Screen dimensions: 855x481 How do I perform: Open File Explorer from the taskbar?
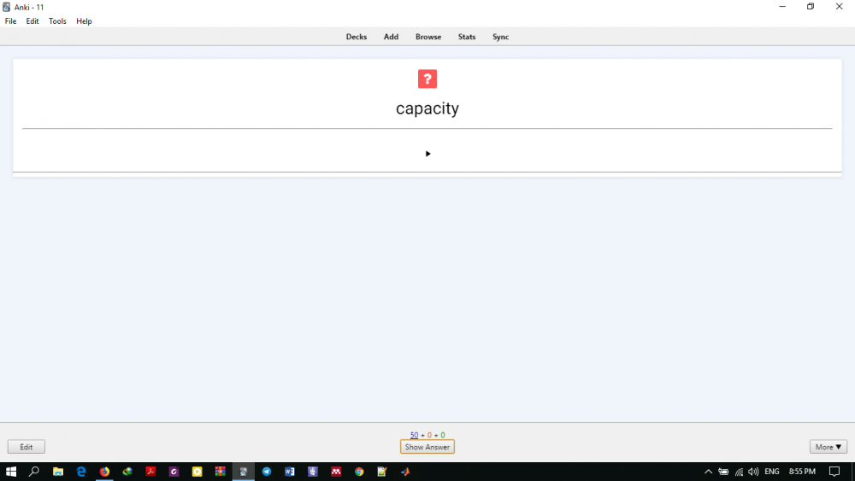[58, 472]
